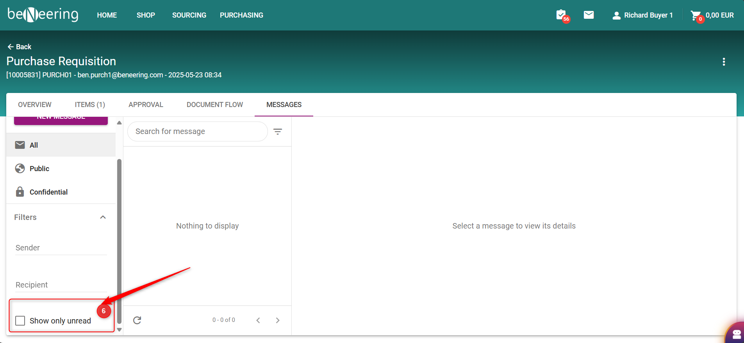Open the Richard Buyer 1 user menu

click(642, 15)
